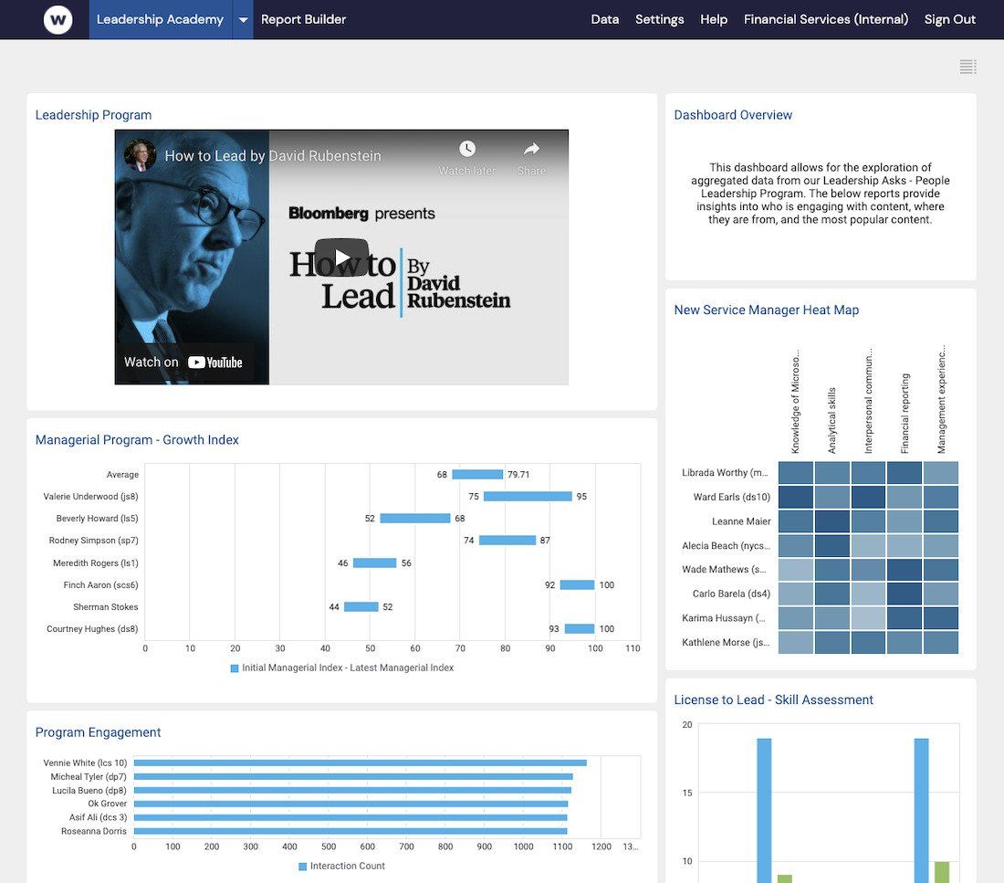Image resolution: width=1004 pixels, height=883 pixels.
Task: Click the blue legend swatch next to Interaction Count
Action: 301,865
